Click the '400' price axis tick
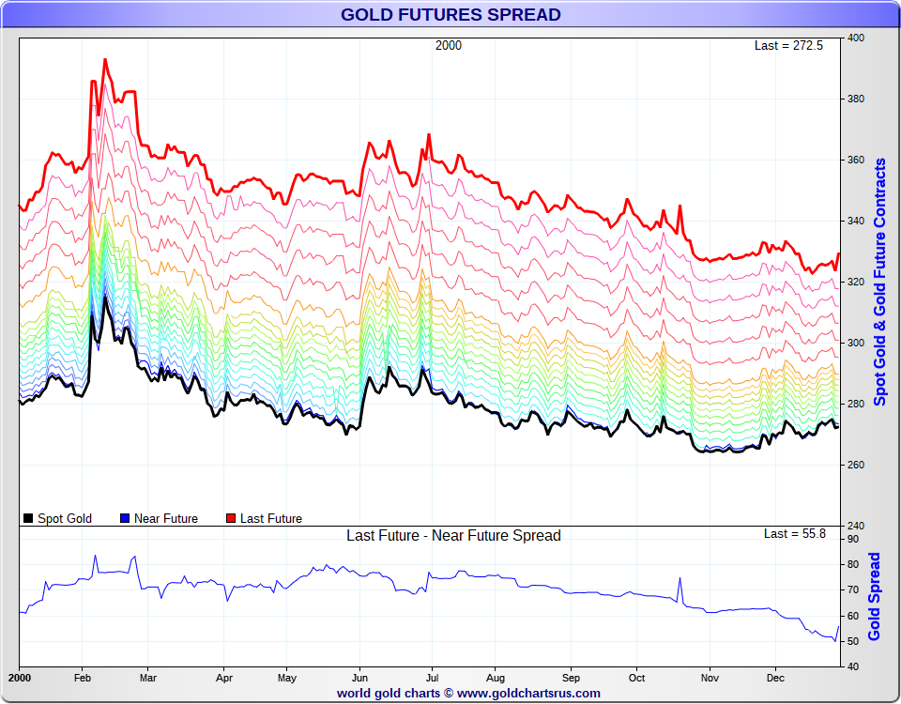Screen dimensions: 901x704 point(856,38)
